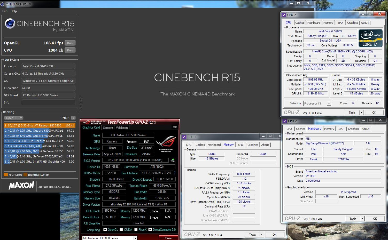
Task: Toggle the DirectCompute 5.0 checkbox
Action: [x=150, y=230]
